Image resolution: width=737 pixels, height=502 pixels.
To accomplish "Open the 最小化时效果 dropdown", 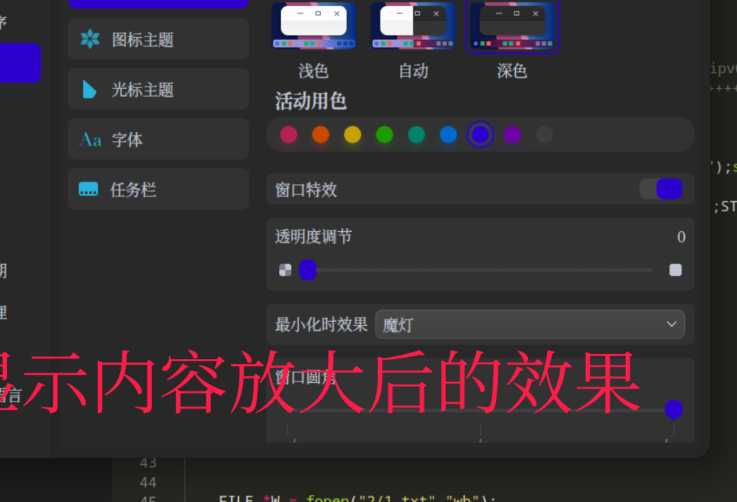I will click(530, 324).
